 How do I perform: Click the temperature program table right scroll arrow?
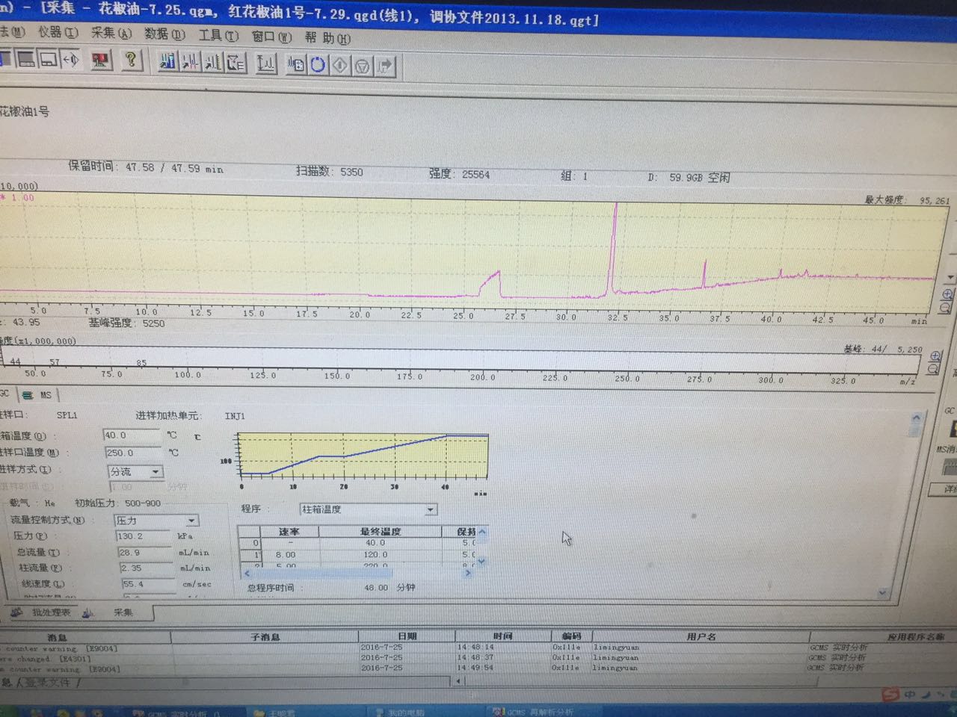(x=469, y=574)
